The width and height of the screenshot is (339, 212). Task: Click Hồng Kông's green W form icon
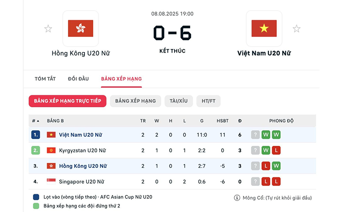[276, 166]
